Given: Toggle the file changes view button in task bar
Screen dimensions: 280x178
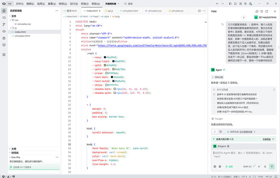Looking at the screenshot, I should click(x=220, y=132).
